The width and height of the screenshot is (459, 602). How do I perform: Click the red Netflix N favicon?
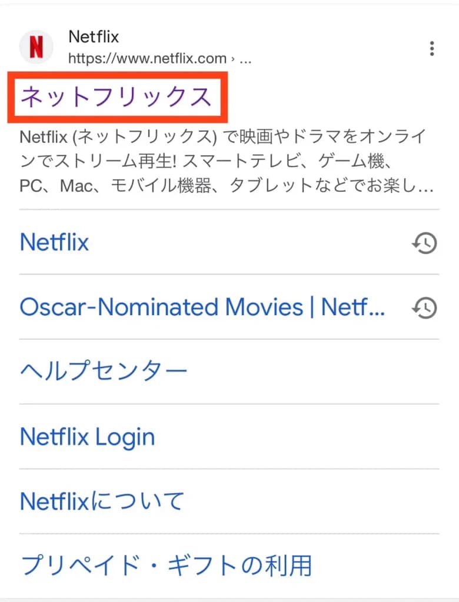(36, 46)
